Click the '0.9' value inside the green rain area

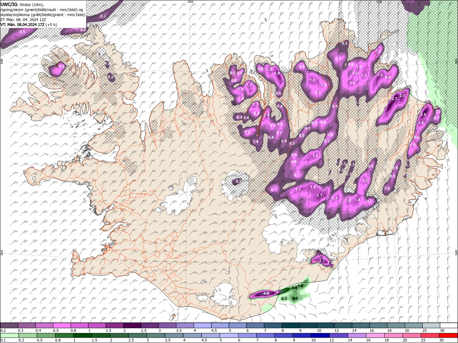[x=295, y=298]
